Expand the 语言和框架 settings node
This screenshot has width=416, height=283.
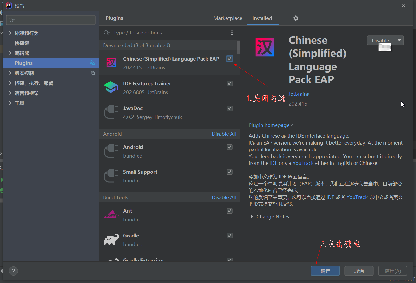click(x=10, y=93)
